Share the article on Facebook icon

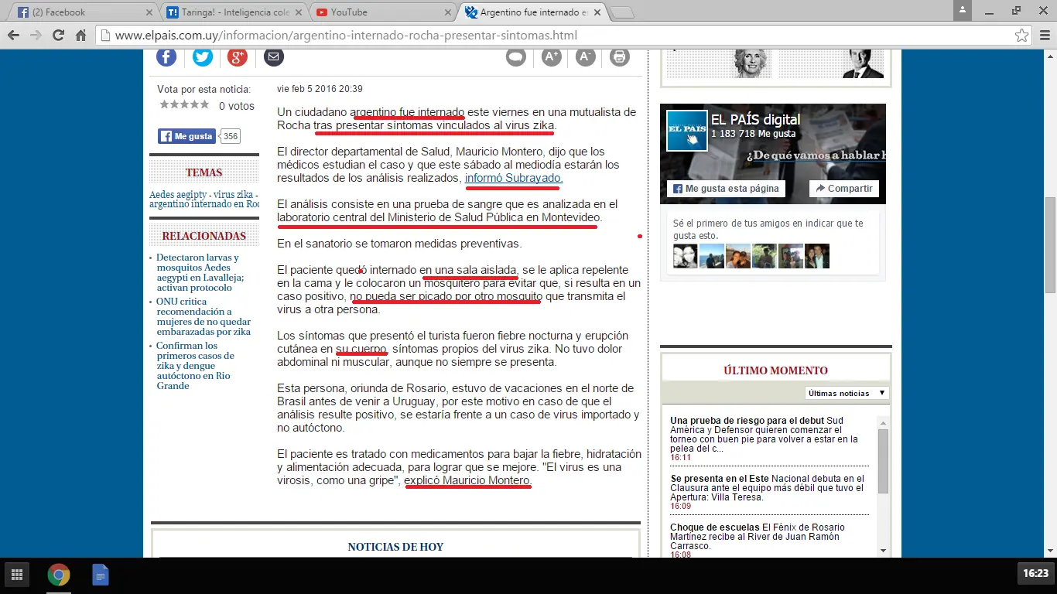pyautogui.click(x=166, y=56)
